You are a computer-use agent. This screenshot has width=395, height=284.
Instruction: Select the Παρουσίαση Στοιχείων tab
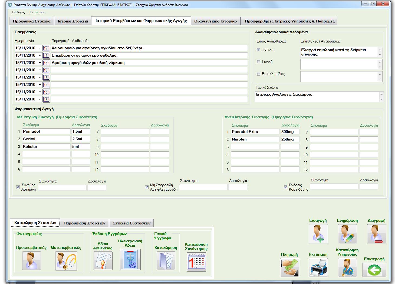click(84, 223)
